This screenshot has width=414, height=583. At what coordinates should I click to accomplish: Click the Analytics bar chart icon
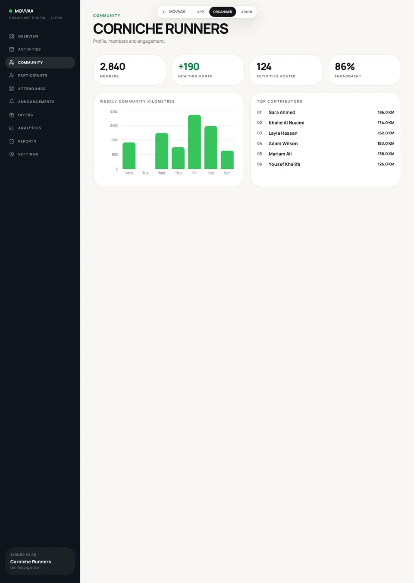coord(12,128)
